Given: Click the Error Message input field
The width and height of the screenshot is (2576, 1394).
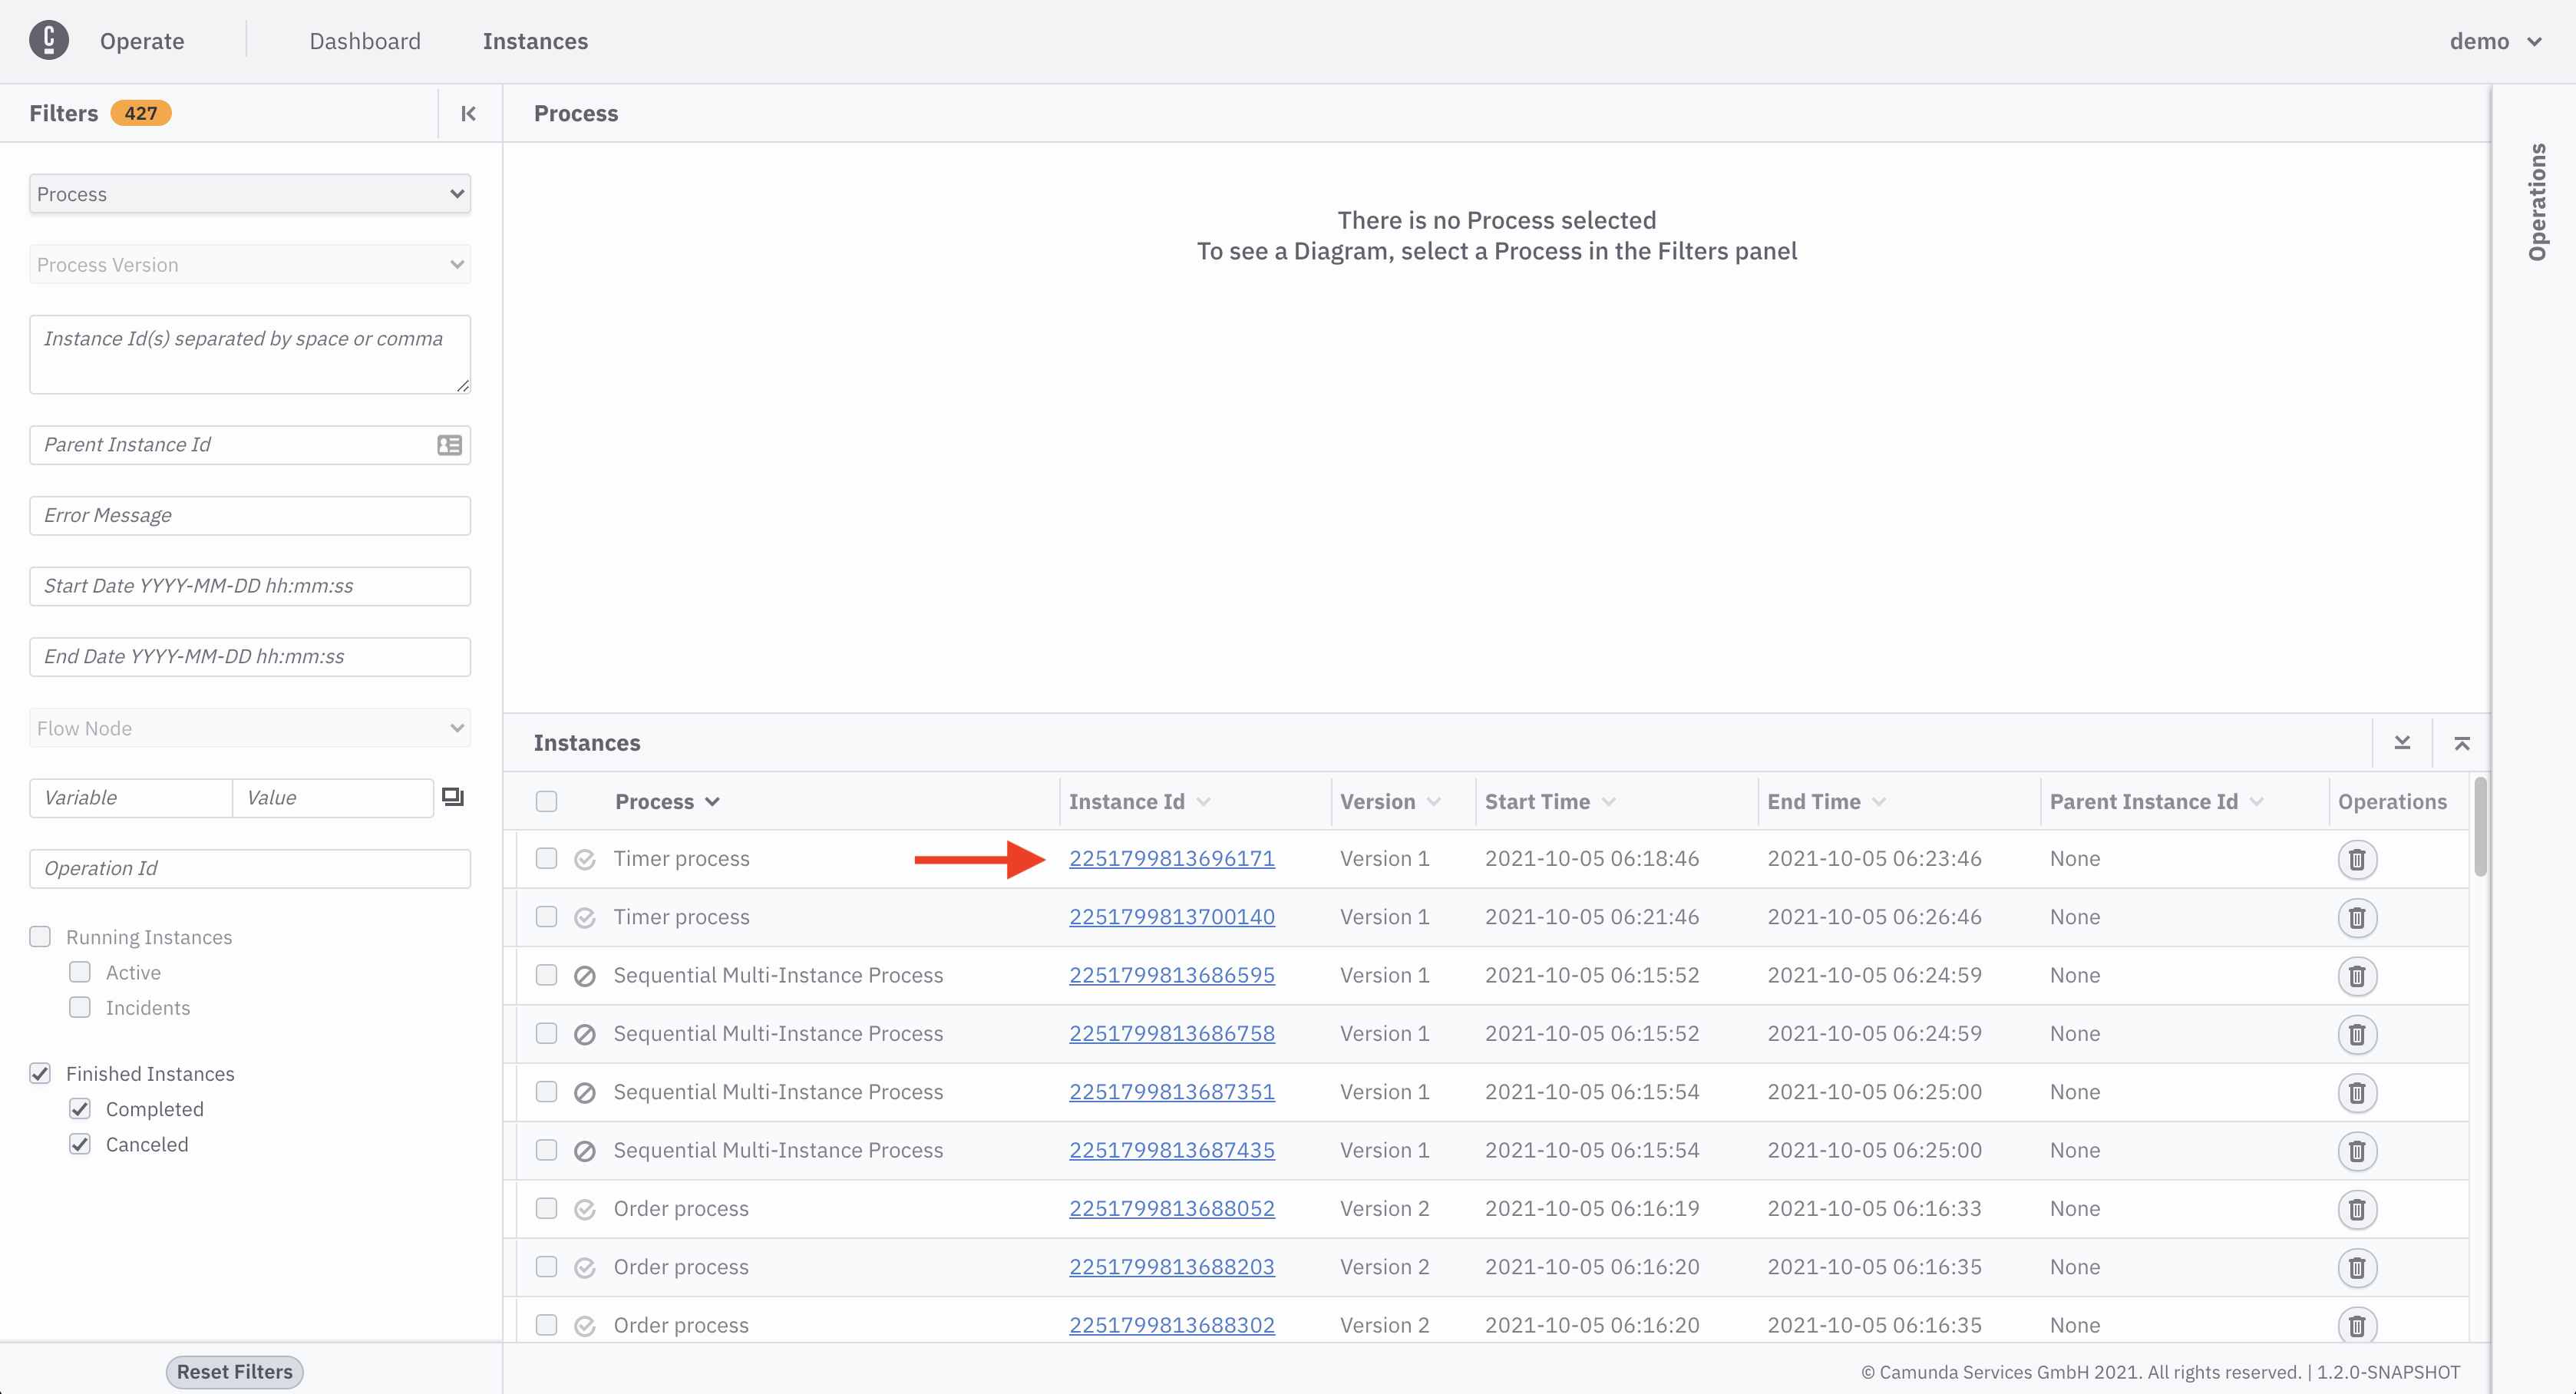Looking at the screenshot, I should tap(249, 514).
